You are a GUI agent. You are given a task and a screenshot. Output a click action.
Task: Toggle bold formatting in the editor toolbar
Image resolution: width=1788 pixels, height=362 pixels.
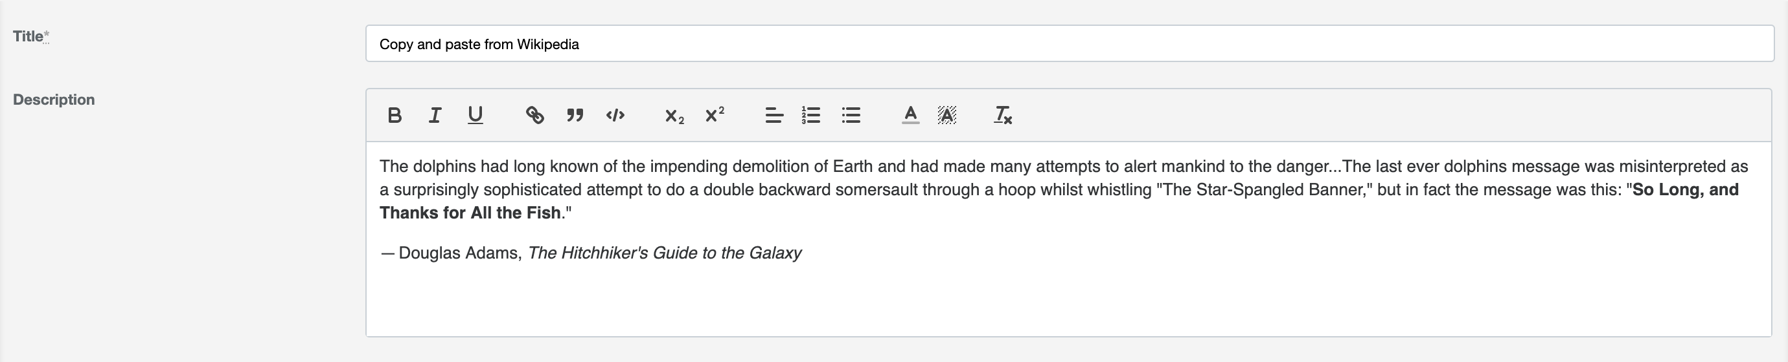[395, 115]
